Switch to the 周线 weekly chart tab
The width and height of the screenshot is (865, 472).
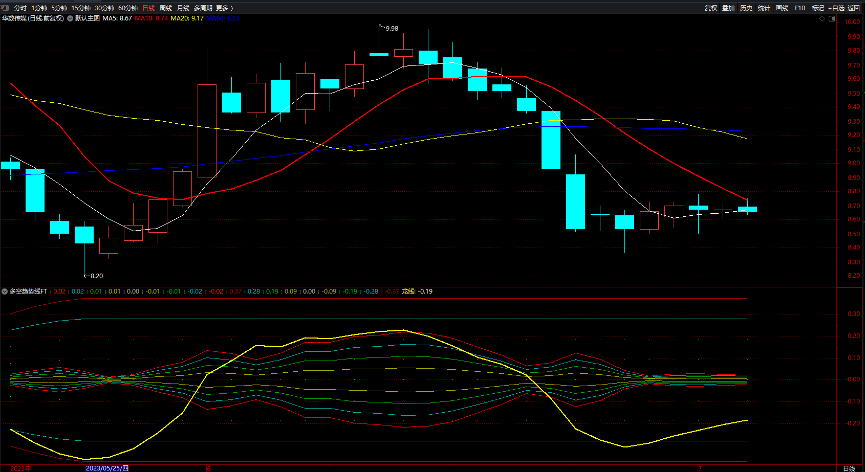click(165, 8)
